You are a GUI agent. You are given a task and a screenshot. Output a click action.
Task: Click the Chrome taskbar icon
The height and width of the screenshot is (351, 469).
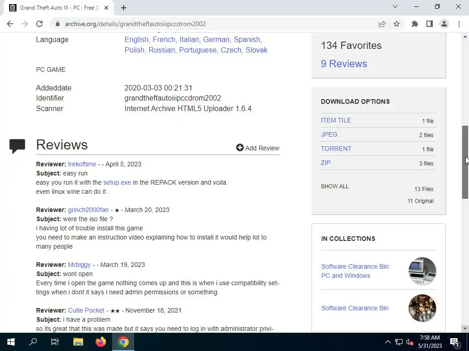[x=123, y=342]
